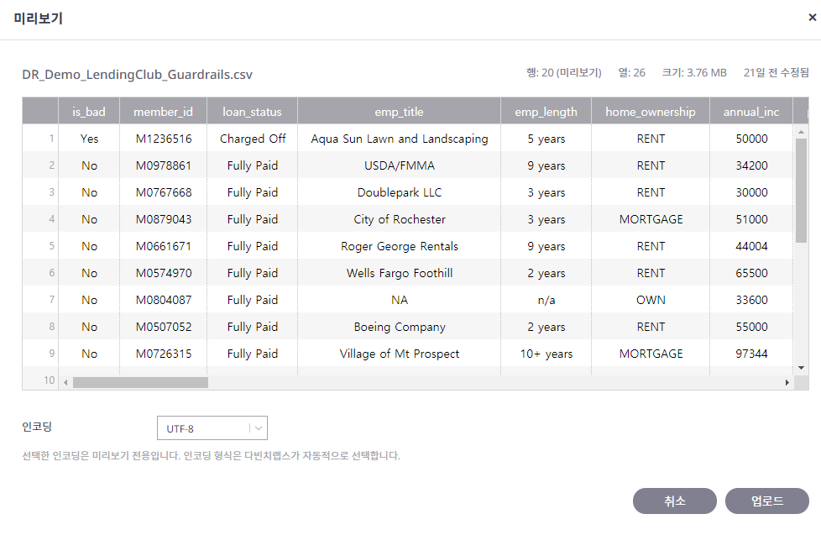
Task: Select the emp_title column header
Action: [399, 112]
